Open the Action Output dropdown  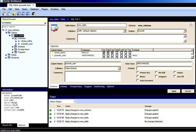coord(74,102)
